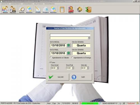Enable Agendamento no Sábado option
The image size is (140, 105).
51,58
